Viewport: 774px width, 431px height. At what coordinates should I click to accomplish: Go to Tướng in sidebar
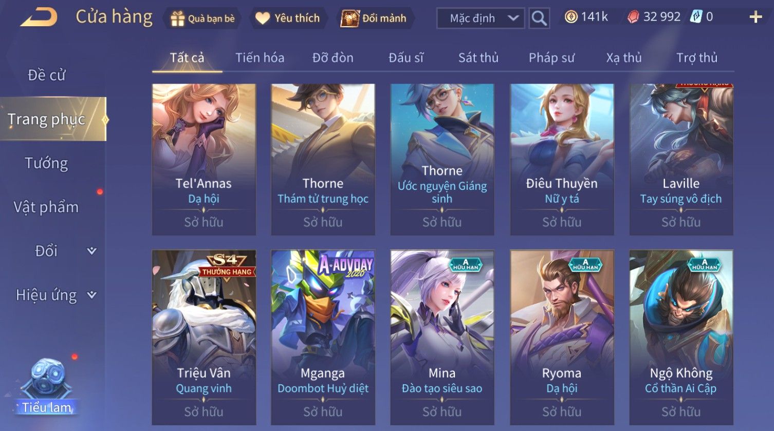tap(46, 163)
